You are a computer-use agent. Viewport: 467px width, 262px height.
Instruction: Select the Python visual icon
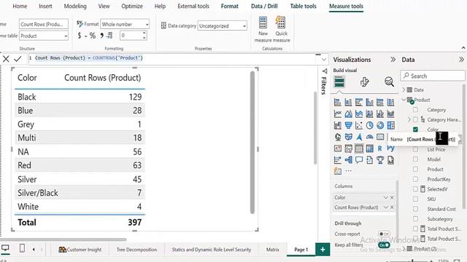click(x=391, y=148)
